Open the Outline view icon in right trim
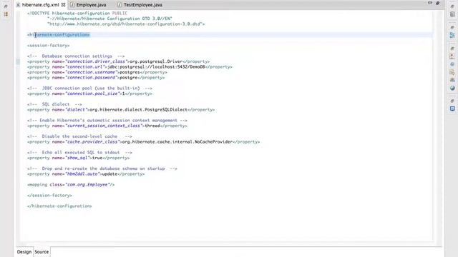This screenshot has width=458, height=257. click(452, 35)
